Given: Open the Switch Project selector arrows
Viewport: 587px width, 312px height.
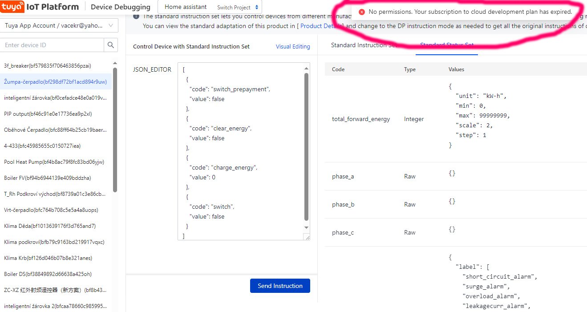Looking at the screenshot, I should [256, 7].
